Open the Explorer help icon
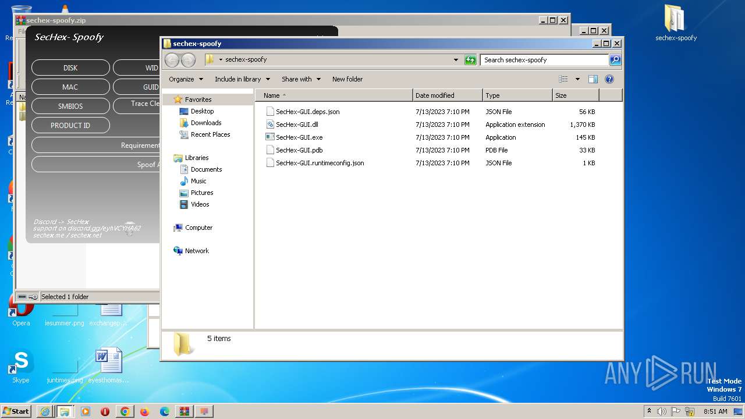This screenshot has width=745, height=419. (x=609, y=79)
